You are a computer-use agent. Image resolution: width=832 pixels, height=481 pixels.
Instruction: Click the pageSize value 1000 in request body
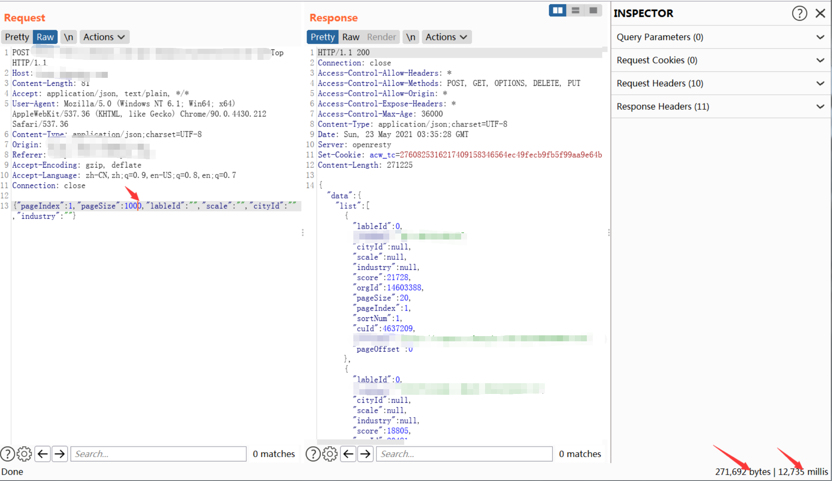tap(133, 206)
